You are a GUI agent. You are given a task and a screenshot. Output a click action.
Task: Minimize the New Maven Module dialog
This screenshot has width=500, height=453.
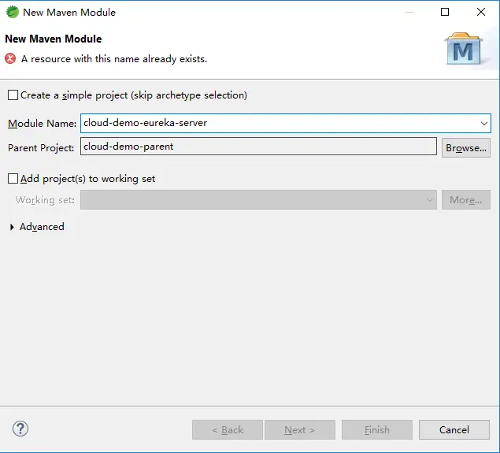pyautogui.click(x=409, y=12)
